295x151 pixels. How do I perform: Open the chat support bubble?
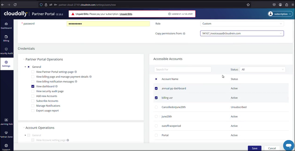288,145
